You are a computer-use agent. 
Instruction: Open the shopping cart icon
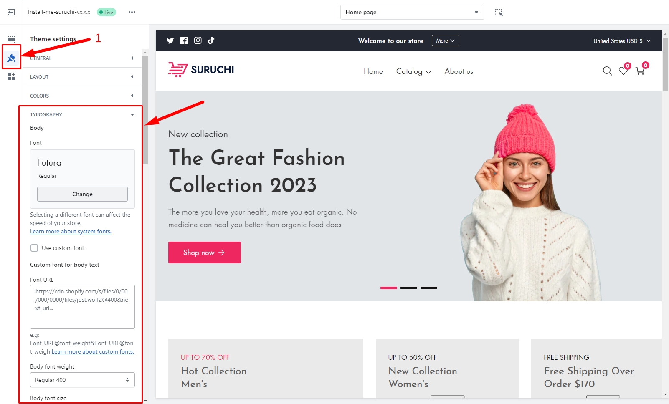pyautogui.click(x=640, y=71)
